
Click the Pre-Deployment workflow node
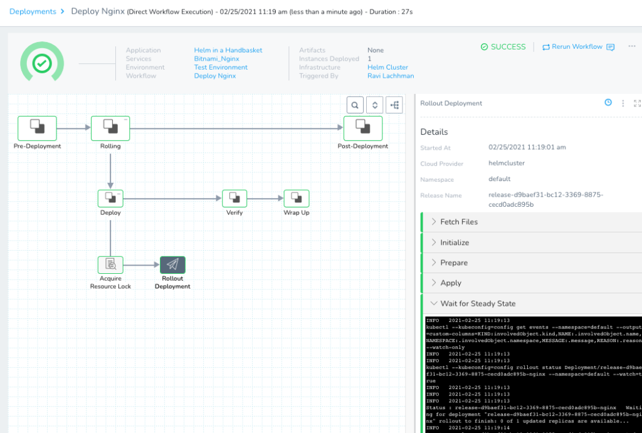[37, 128]
